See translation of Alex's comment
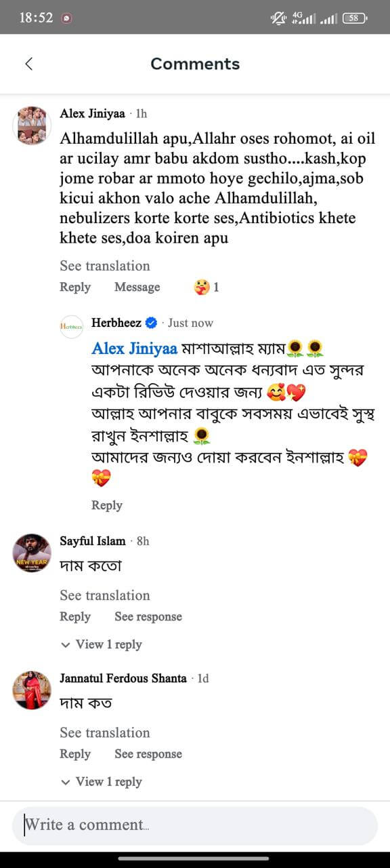390x868 pixels. click(x=104, y=265)
